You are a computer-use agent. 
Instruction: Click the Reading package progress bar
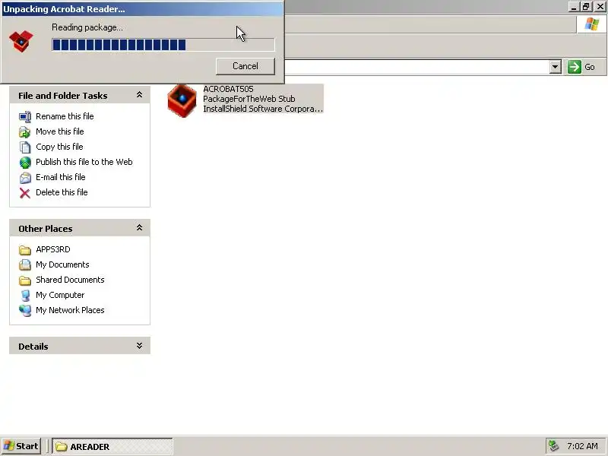click(x=163, y=45)
